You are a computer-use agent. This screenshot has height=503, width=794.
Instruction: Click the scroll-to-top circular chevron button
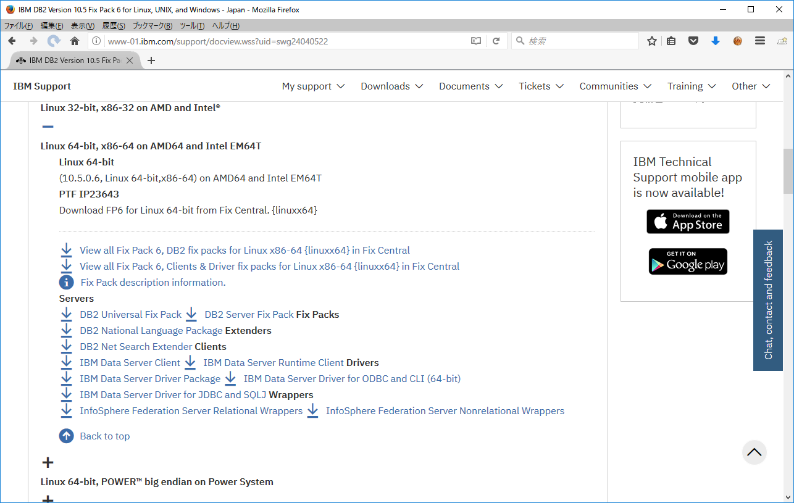[754, 452]
